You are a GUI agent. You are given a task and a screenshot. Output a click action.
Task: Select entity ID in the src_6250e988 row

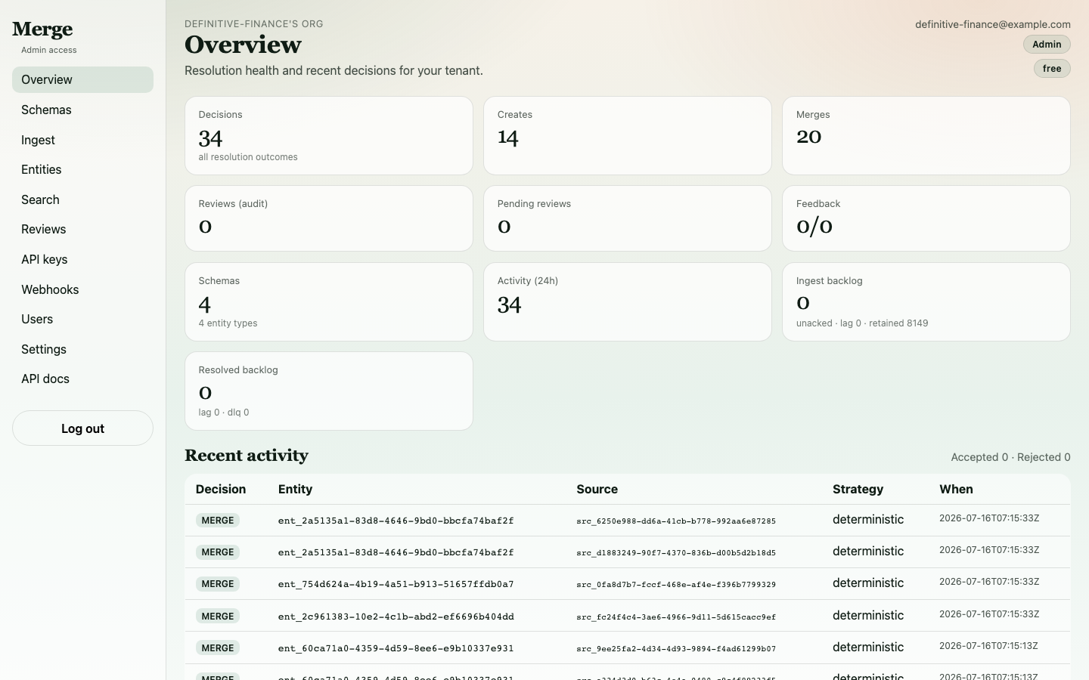pyautogui.click(x=396, y=521)
